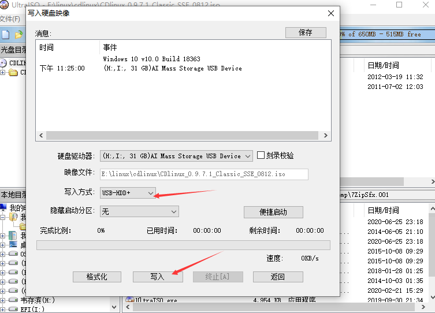Image resolution: width=435 pixels, height=313 pixels.
Task: Expand the folder under CDLINUX in disc tree
Action: [x=2, y=72]
